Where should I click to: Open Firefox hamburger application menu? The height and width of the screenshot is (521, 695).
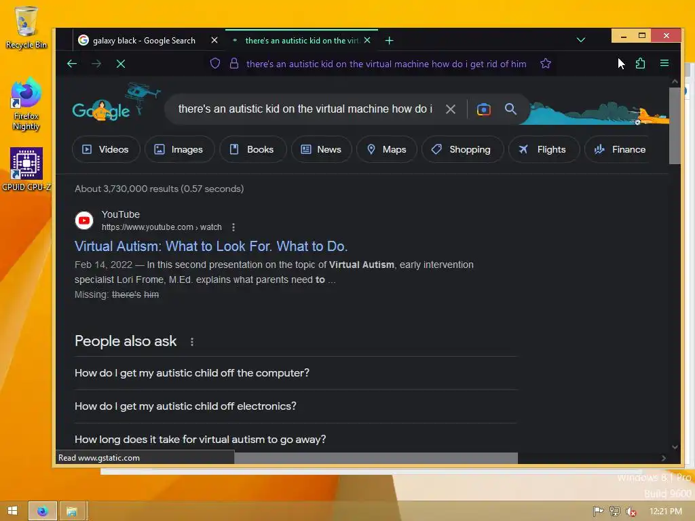(x=664, y=63)
